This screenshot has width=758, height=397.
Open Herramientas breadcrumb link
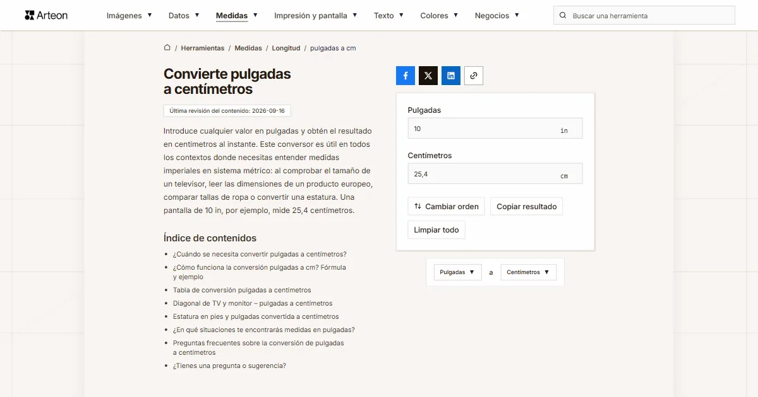[x=202, y=48]
